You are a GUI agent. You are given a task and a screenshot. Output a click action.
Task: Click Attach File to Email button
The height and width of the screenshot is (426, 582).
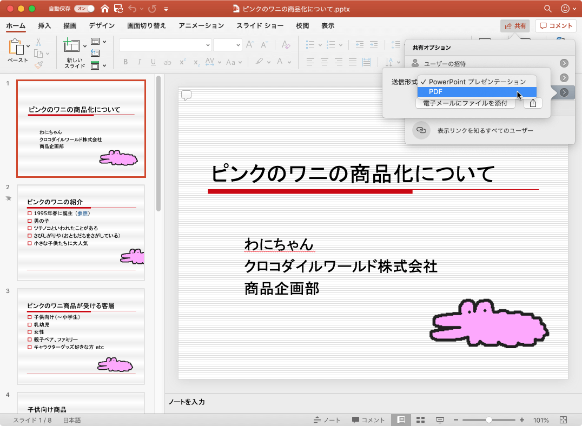click(465, 103)
